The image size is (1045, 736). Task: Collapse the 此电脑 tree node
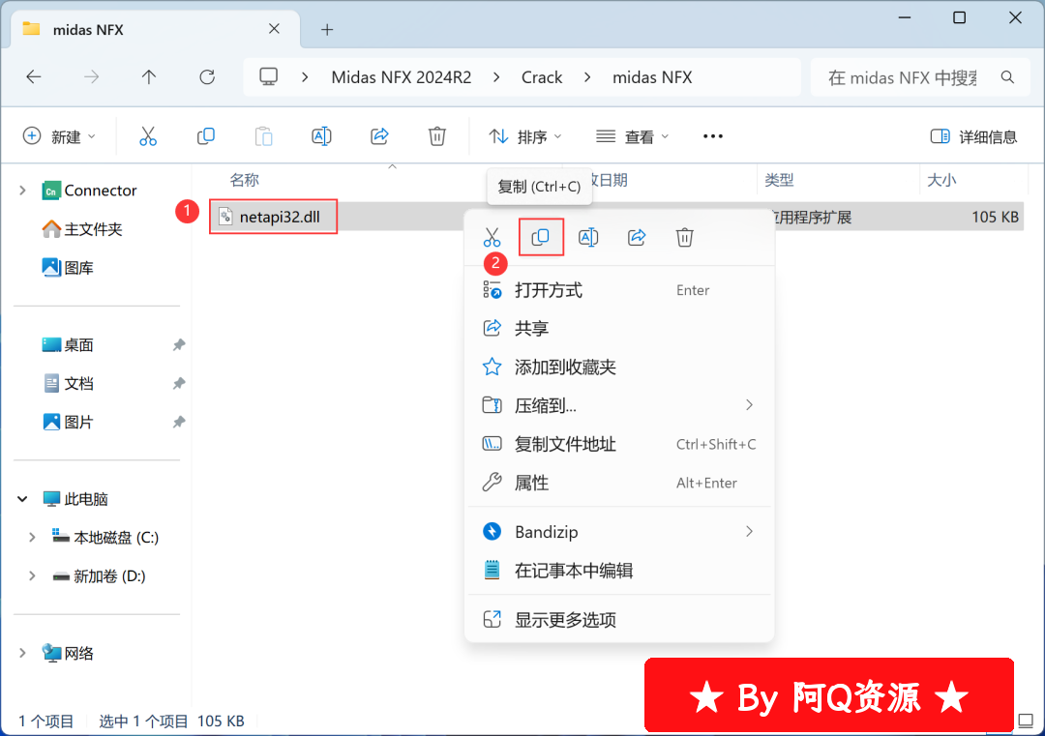pyautogui.click(x=22, y=499)
